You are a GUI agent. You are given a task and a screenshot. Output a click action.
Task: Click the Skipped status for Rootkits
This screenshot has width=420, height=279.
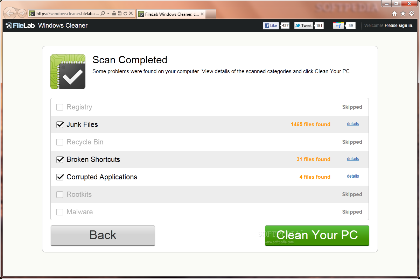point(352,194)
